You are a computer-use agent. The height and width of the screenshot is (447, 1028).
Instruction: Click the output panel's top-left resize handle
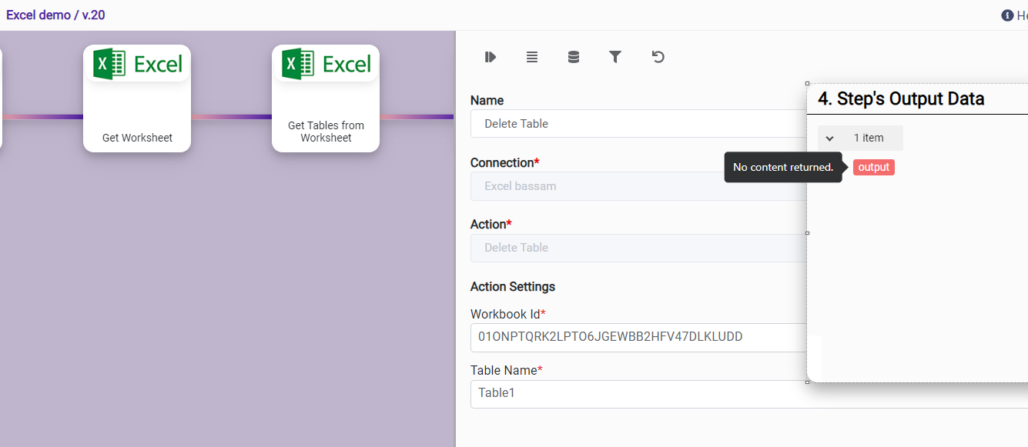[807, 83]
